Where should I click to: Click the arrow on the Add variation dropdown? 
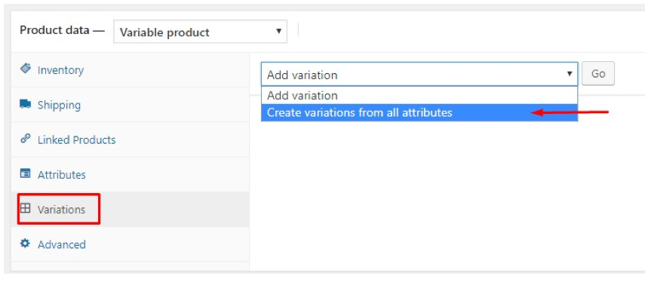pos(570,74)
